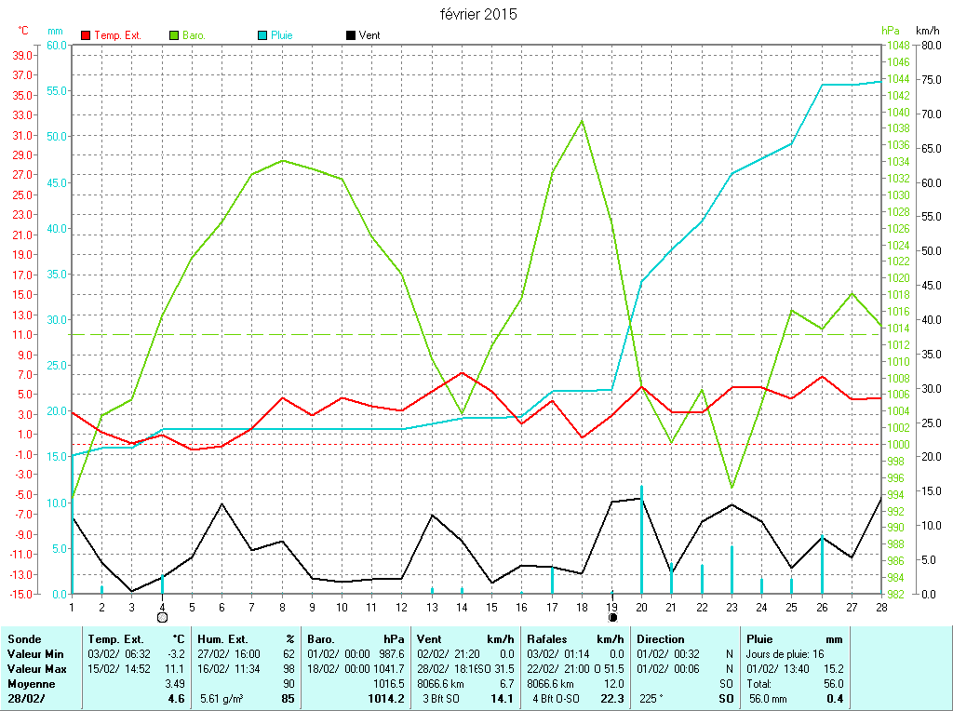Click the °C axis unit label

point(23,31)
